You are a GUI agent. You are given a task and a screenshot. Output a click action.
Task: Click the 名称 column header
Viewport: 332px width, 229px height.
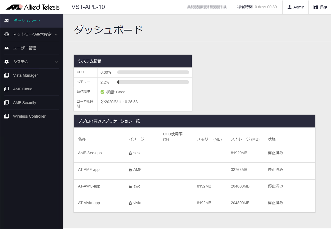(82, 139)
